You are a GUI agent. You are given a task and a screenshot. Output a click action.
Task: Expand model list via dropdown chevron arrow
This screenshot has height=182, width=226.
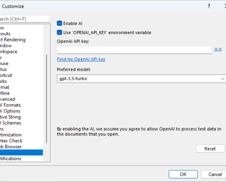pos(222,79)
